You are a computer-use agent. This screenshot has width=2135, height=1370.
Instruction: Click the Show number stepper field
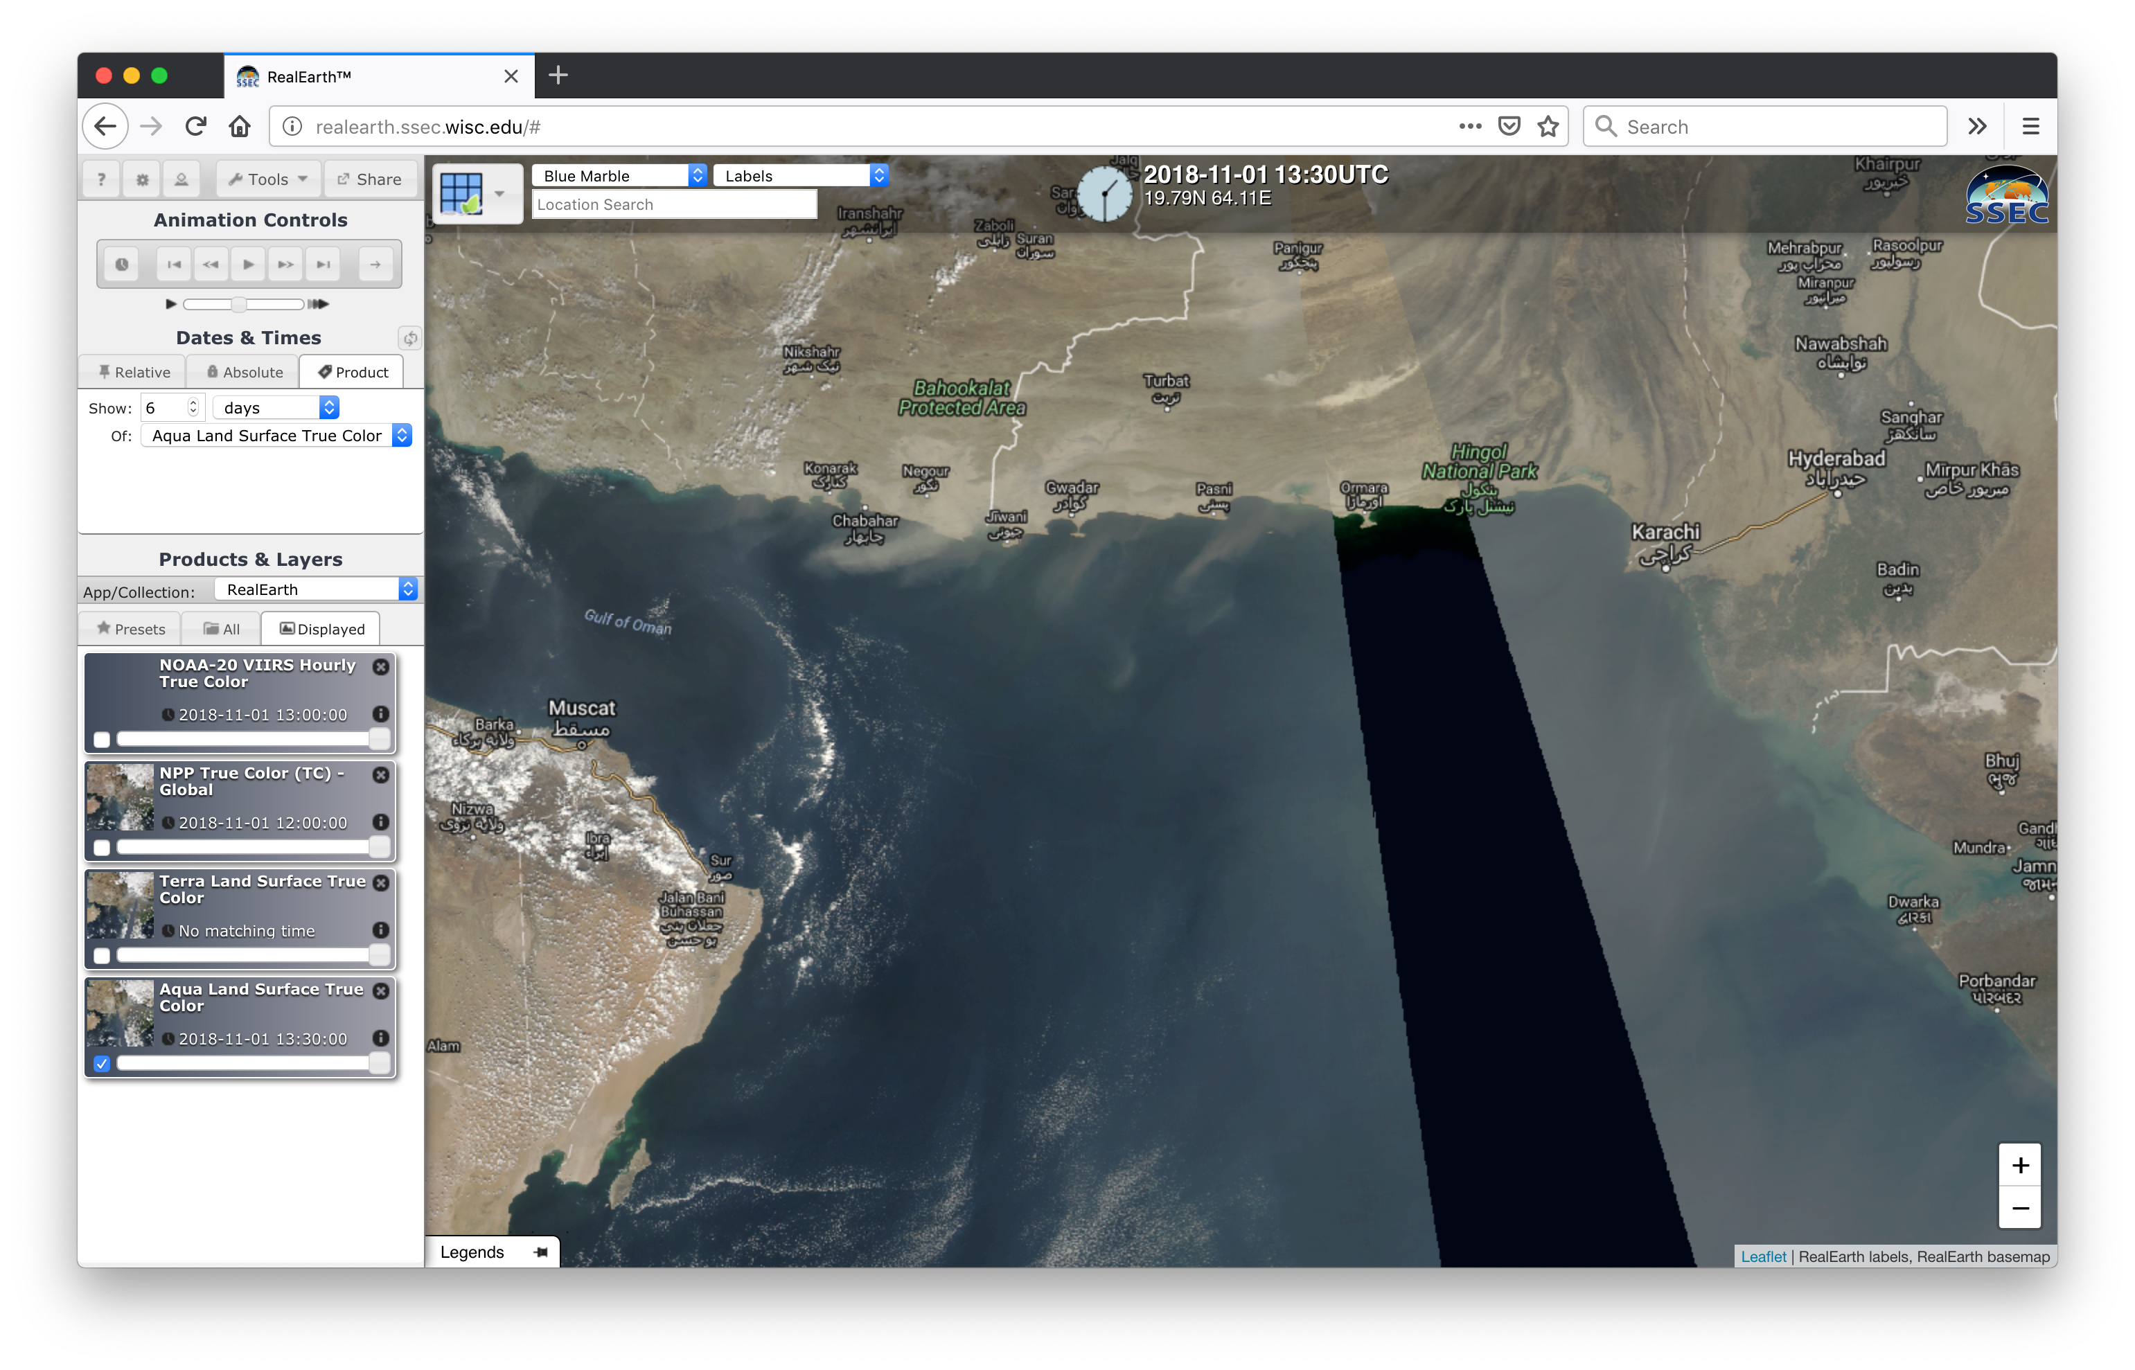pos(172,407)
